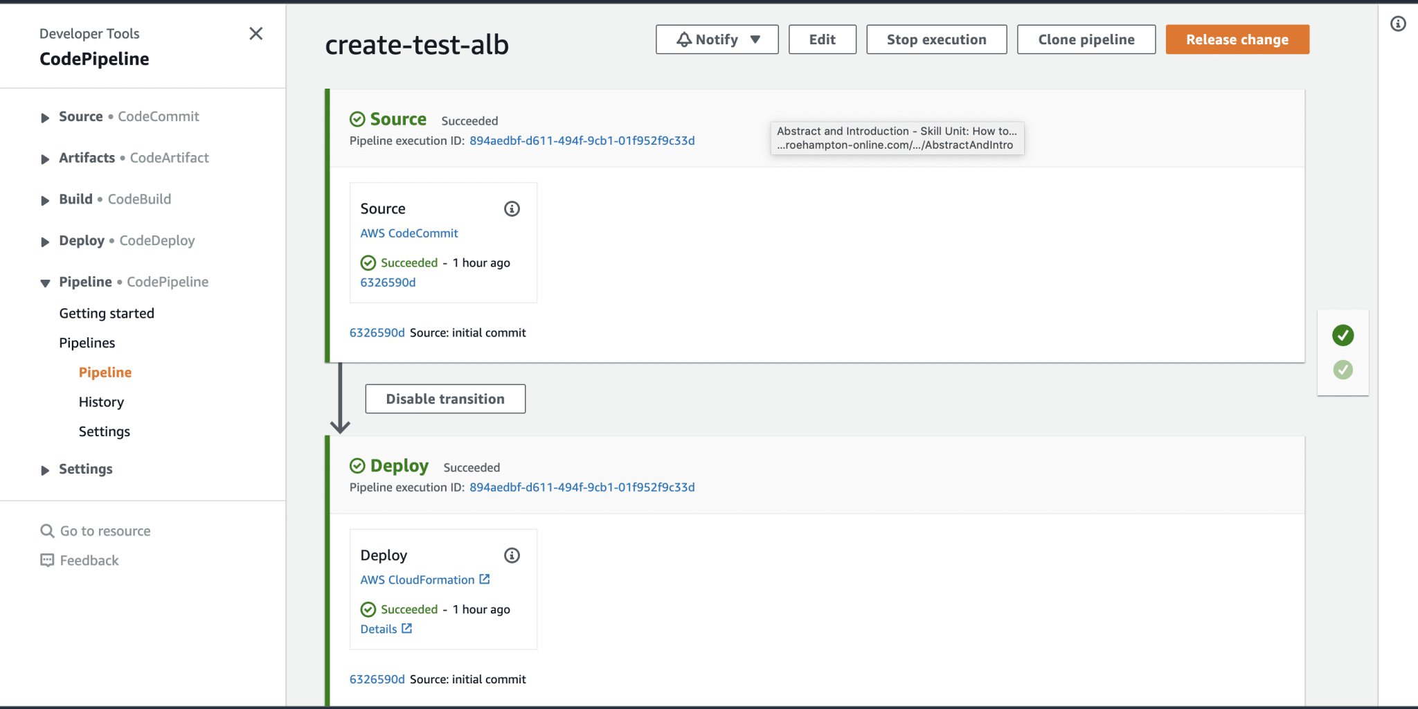Click the Release change button

pyautogui.click(x=1237, y=39)
